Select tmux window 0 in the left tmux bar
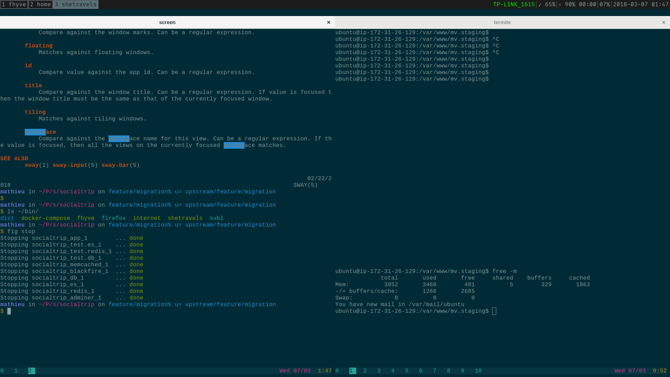The height and width of the screenshot is (377, 670). coord(3,371)
